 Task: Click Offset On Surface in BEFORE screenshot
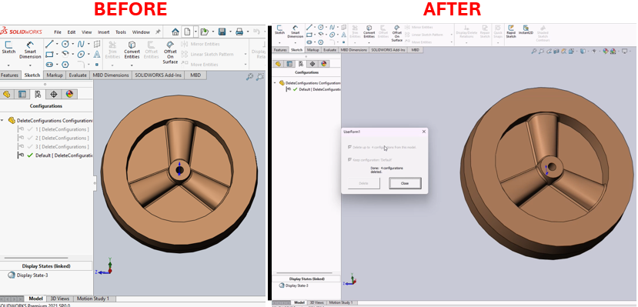tap(170, 52)
